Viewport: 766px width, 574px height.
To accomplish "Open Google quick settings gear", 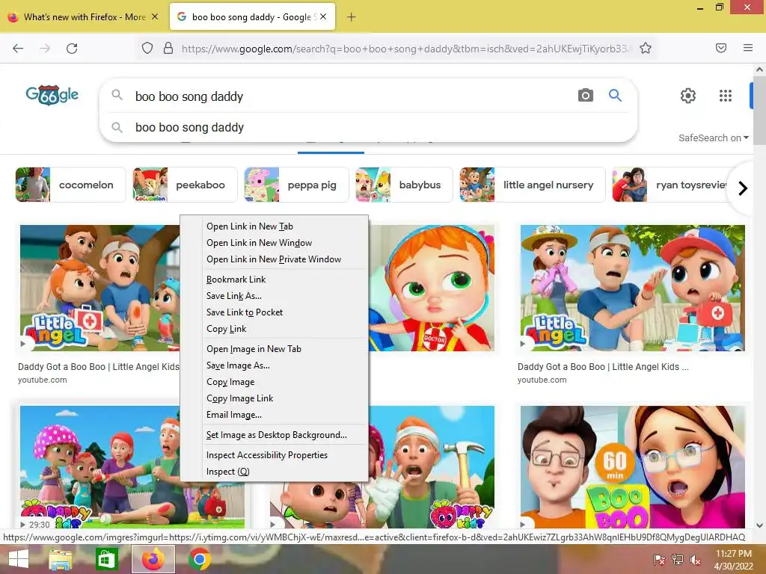I will click(x=688, y=96).
